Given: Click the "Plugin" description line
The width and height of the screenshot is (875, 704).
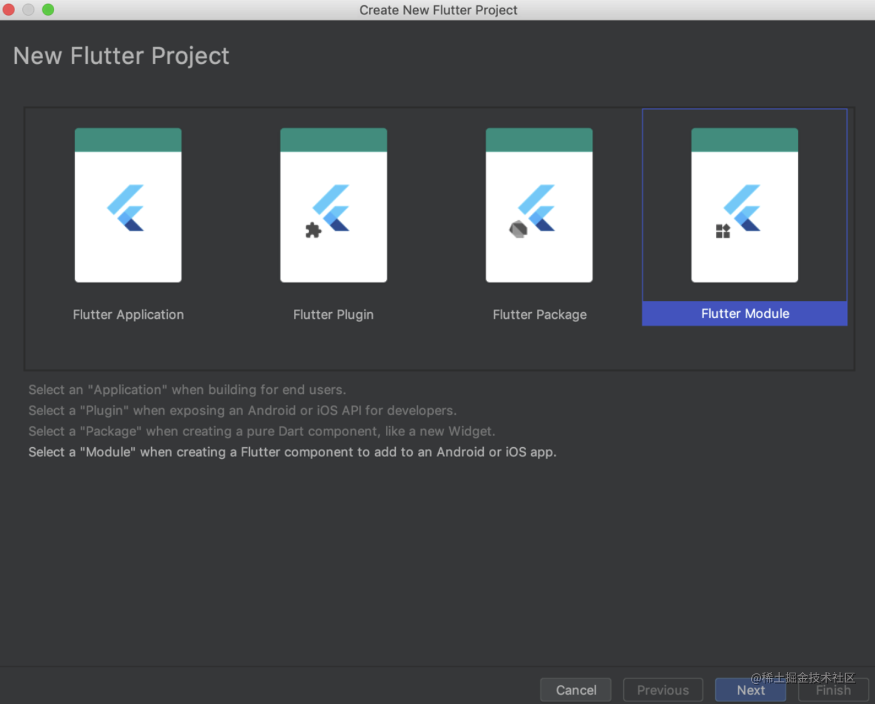Looking at the screenshot, I should point(243,411).
